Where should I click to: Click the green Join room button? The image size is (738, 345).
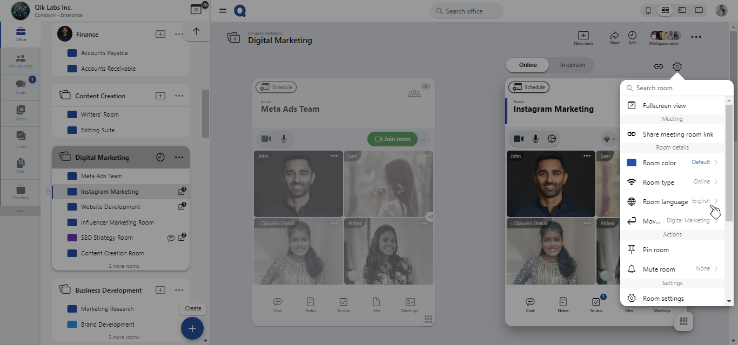pyautogui.click(x=392, y=139)
